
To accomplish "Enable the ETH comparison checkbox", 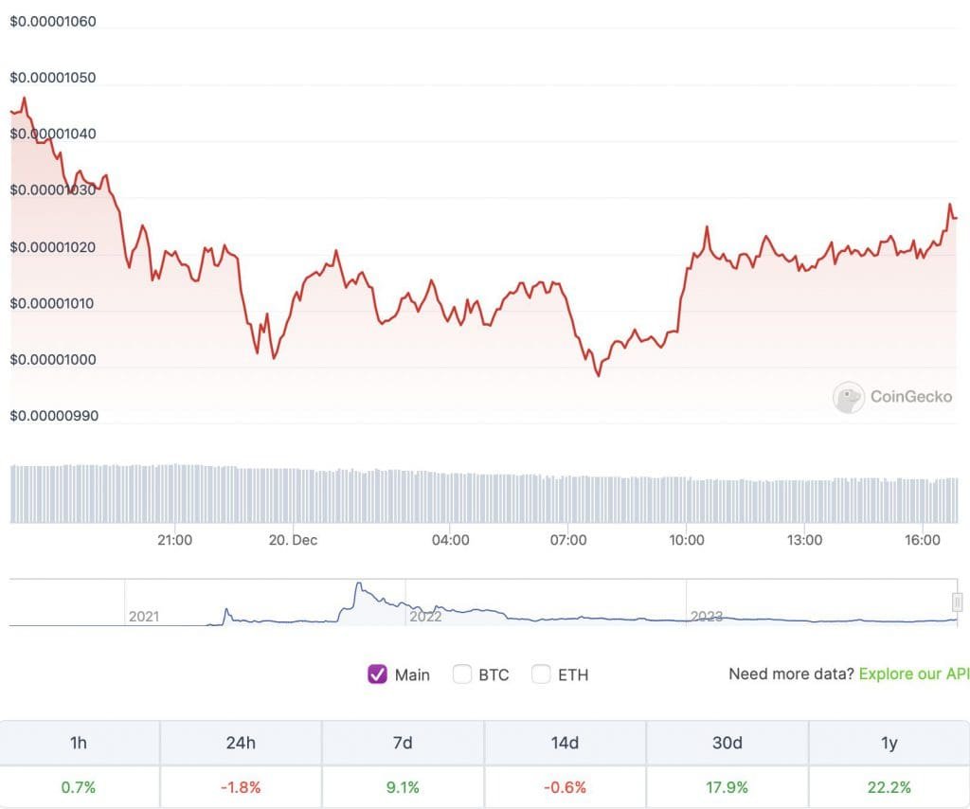I will (541, 674).
